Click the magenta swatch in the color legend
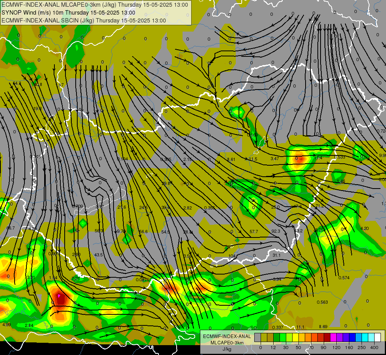The width and height of the screenshot is (386, 355). point(334,338)
